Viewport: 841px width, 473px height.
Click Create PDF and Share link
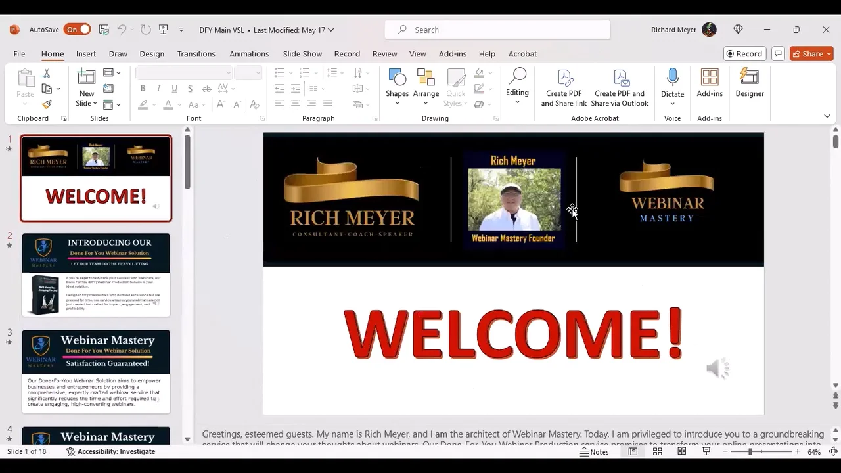(564, 88)
